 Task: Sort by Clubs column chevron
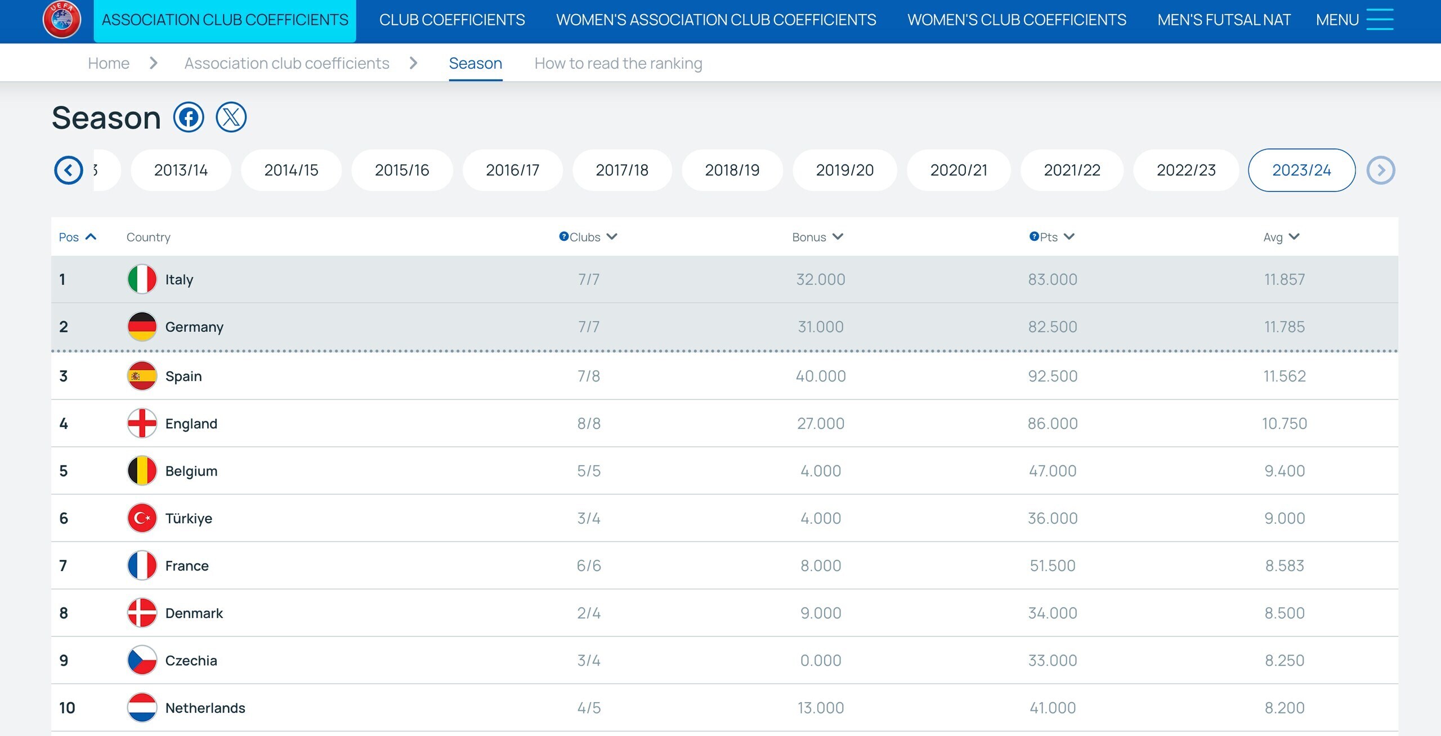point(612,236)
